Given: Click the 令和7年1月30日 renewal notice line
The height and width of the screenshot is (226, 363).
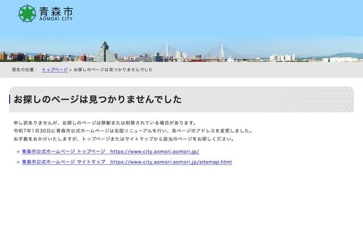Looking at the screenshot, I should coord(133,131).
